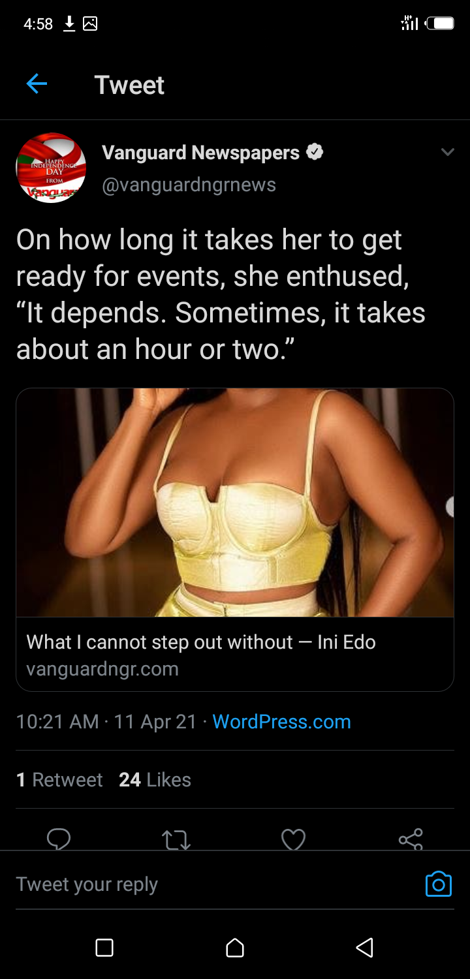Tap the back arrow

[x=37, y=84]
